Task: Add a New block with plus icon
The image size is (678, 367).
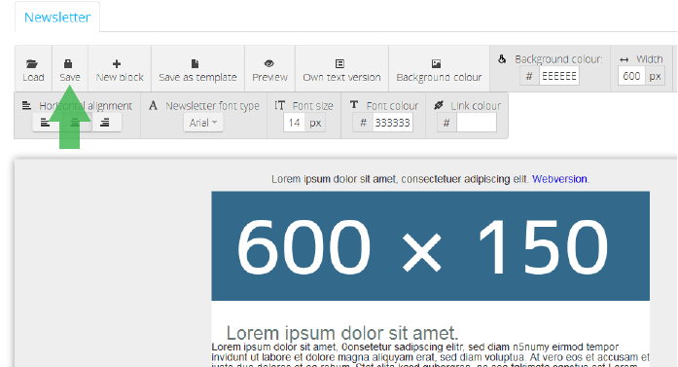Action: point(120,69)
